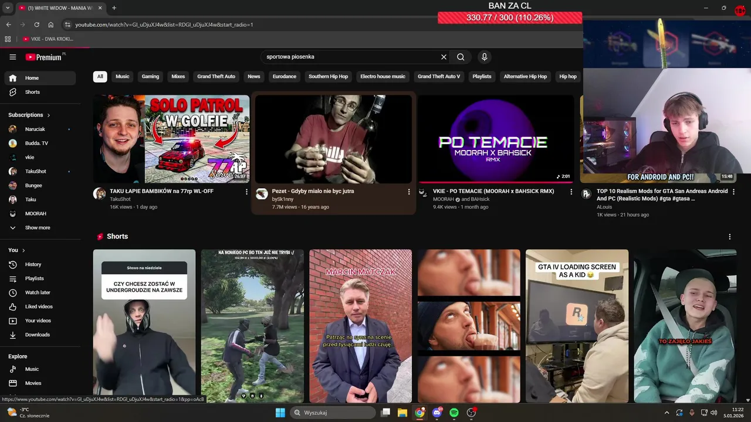Start voice search with microphone icon
The height and width of the screenshot is (422, 751).
(x=484, y=57)
